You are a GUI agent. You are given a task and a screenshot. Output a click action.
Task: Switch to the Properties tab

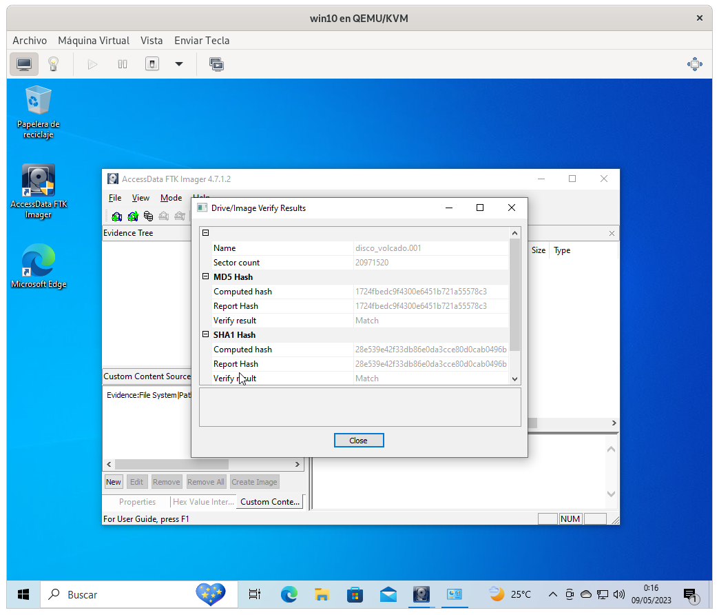[137, 502]
